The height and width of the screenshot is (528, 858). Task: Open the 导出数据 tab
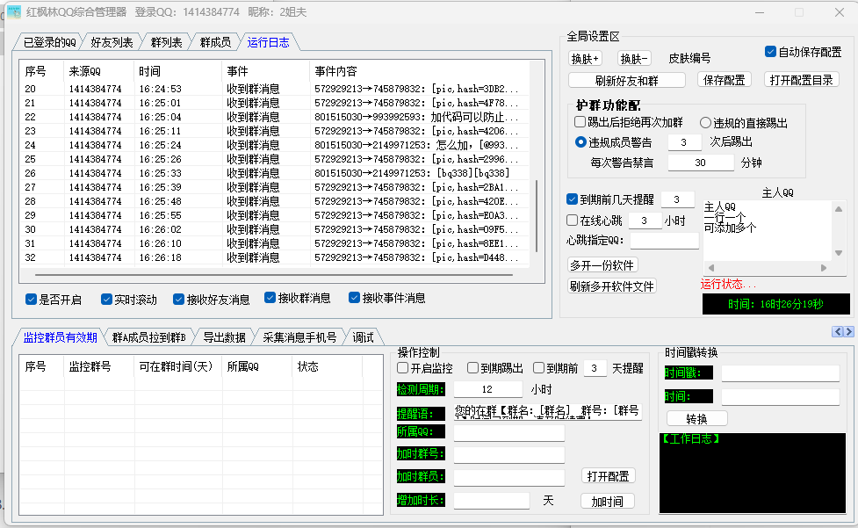tap(224, 337)
